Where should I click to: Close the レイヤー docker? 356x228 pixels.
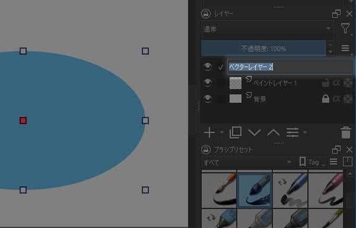tap(349, 14)
